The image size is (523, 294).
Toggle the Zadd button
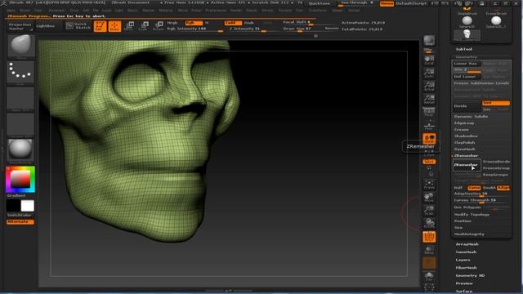click(233, 23)
